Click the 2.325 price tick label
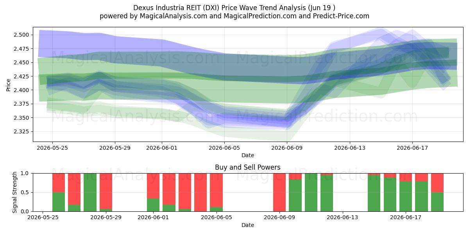469x234 pixels. [x=22, y=131]
